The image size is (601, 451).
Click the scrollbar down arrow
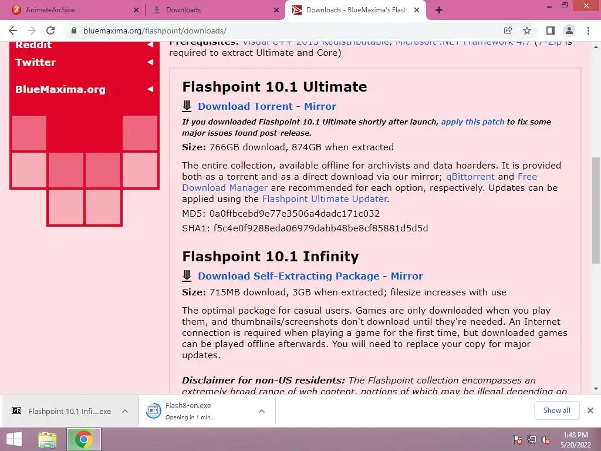click(x=596, y=389)
